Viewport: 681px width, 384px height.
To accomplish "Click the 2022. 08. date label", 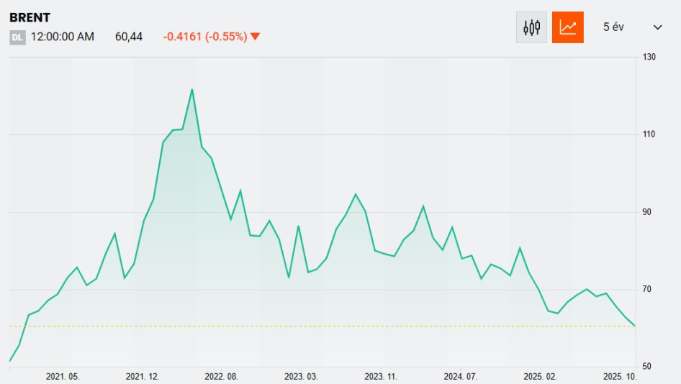I will click(221, 376).
